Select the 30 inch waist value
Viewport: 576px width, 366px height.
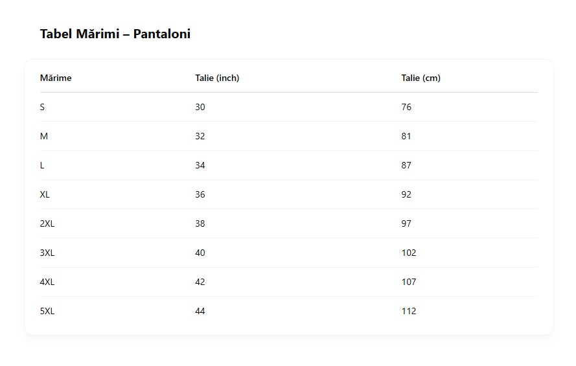click(200, 107)
